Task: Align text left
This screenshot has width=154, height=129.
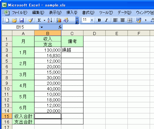Action: pyautogui.click(x=115, y=20)
